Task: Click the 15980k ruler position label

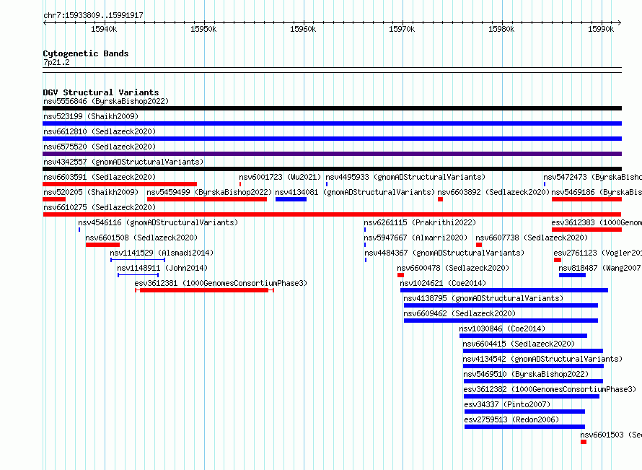Action: [501, 29]
